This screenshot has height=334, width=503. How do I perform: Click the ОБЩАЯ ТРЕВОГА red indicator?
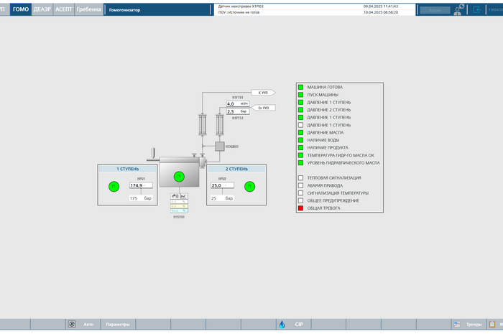tap(300, 208)
